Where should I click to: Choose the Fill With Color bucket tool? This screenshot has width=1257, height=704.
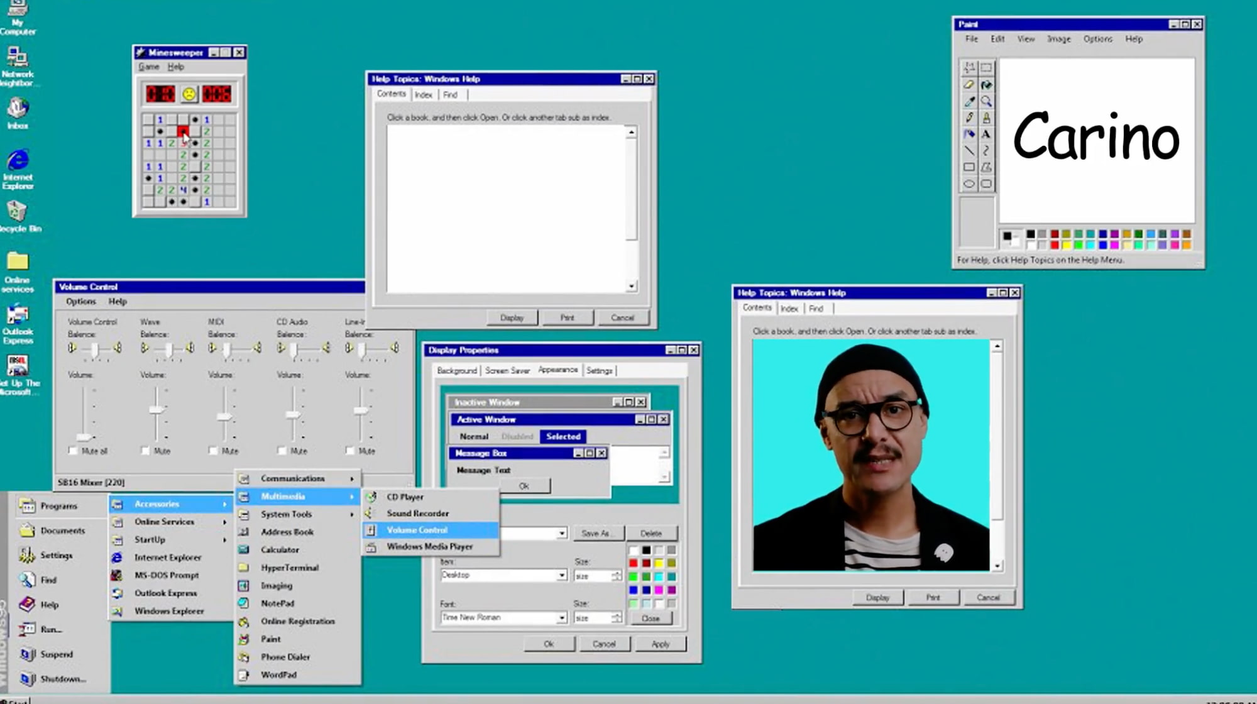pyautogui.click(x=986, y=84)
